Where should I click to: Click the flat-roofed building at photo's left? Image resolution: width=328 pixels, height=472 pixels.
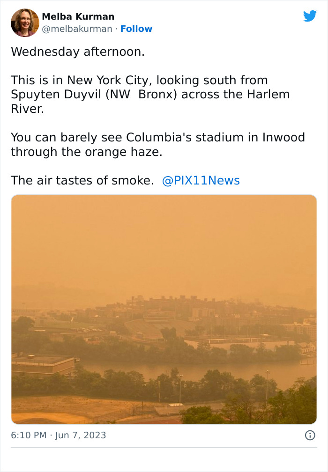42,364
